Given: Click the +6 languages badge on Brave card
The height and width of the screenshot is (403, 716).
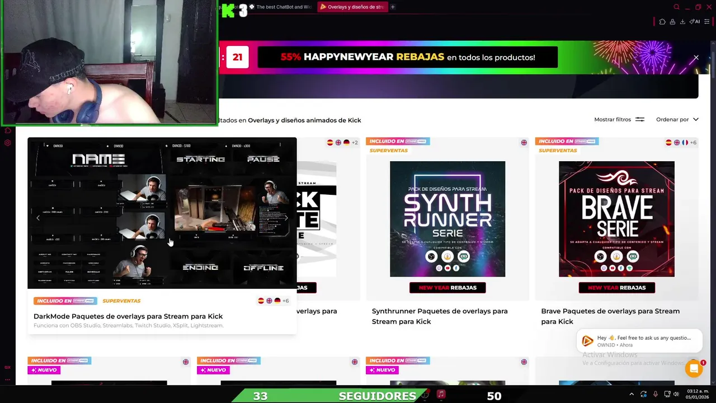Looking at the screenshot, I should pos(693,143).
